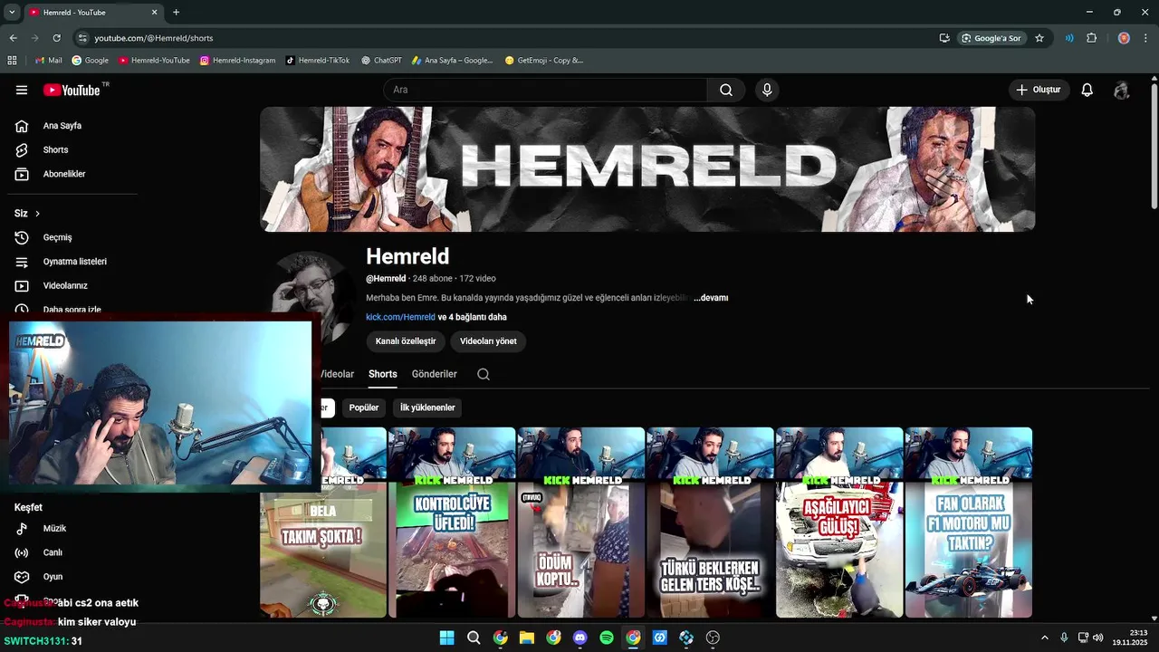Reload the page in Chrome
This screenshot has width=1159, height=652.
click(x=56, y=38)
